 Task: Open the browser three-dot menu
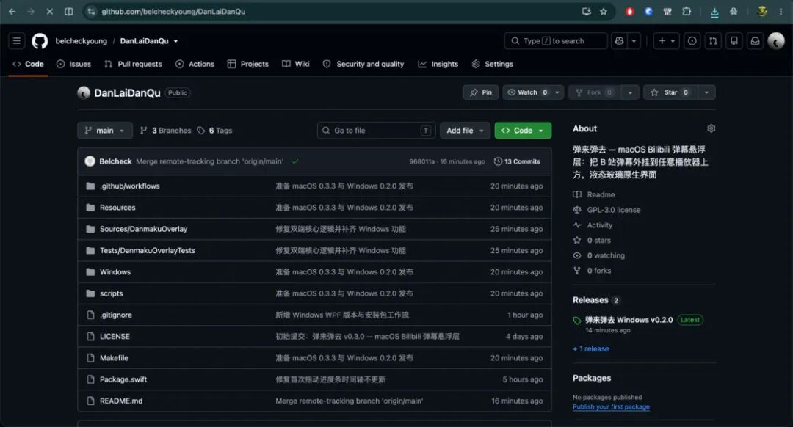click(781, 11)
